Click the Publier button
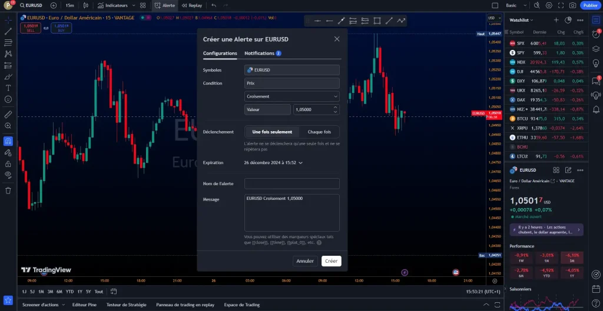603x311 pixels. (x=590, y=5)
